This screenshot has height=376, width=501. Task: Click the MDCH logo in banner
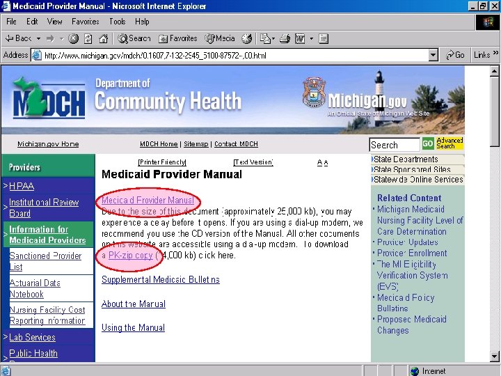coord(49,98)
